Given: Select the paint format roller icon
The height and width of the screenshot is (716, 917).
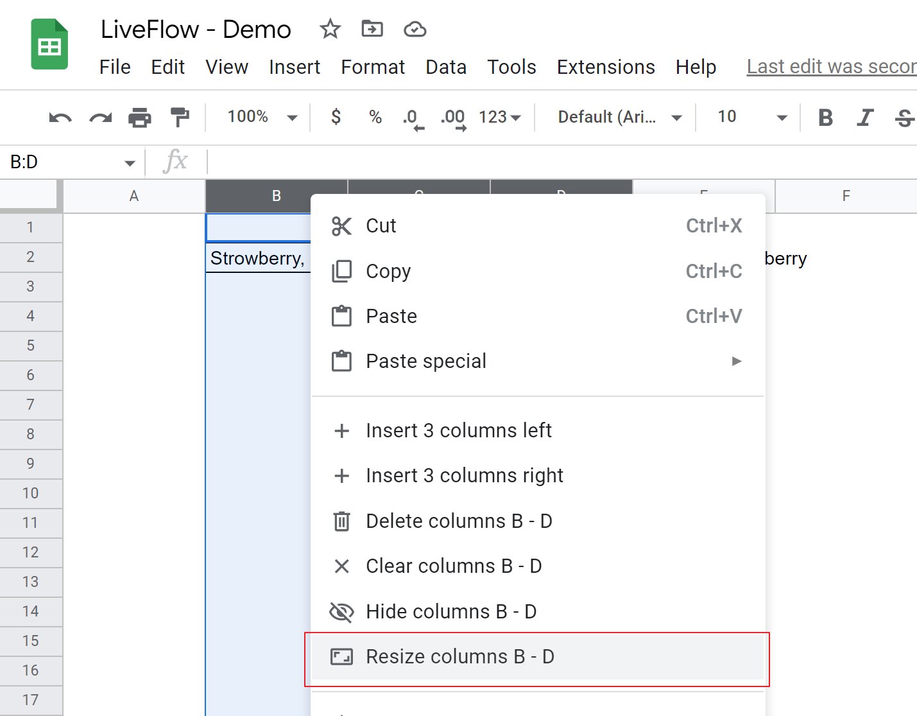Looking at the screenshot, I should click(x=180, y=118).
